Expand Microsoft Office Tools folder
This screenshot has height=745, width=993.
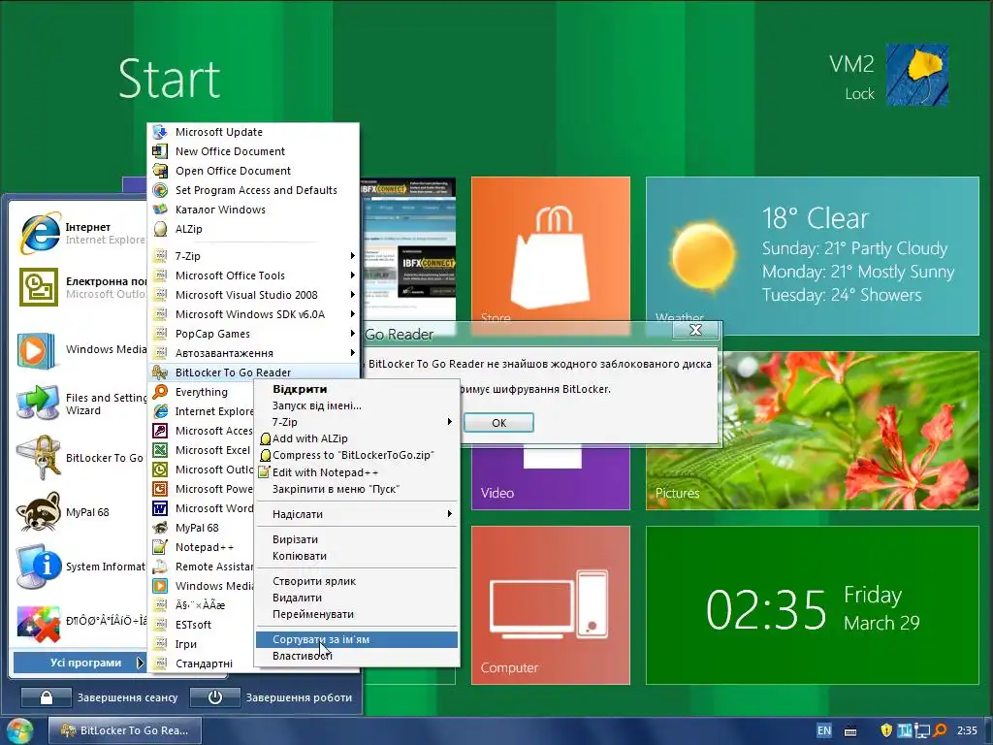(x=254, y=275)
